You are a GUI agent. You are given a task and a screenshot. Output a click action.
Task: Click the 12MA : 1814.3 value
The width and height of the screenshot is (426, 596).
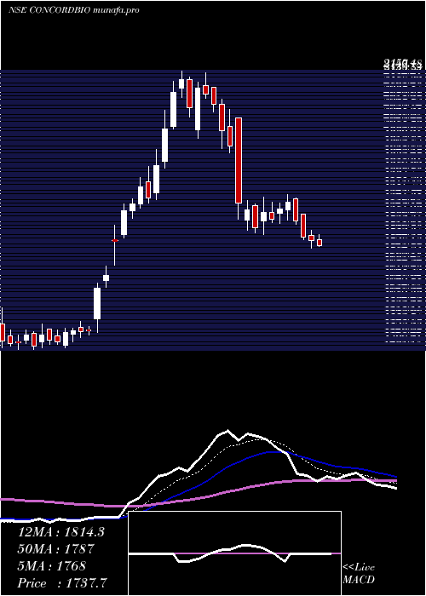tap(60, 532)
